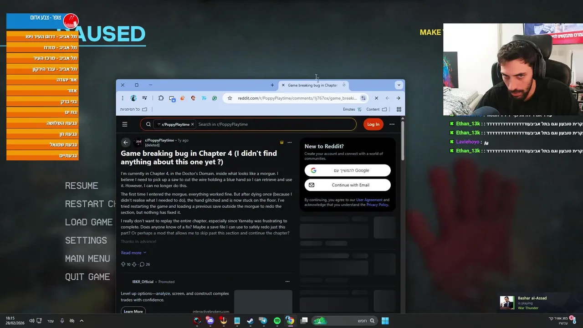Screen dimensions: 583x328
Task: Click RESUME in the game pause menu
Action: click(82, 186)
